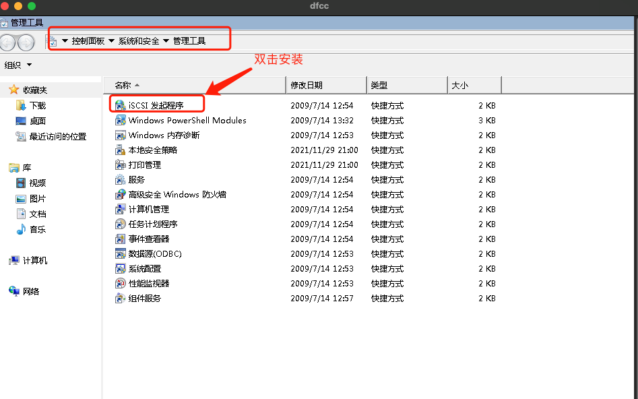
Task: Click the 3 KB size cell
Action: (487, 120)
